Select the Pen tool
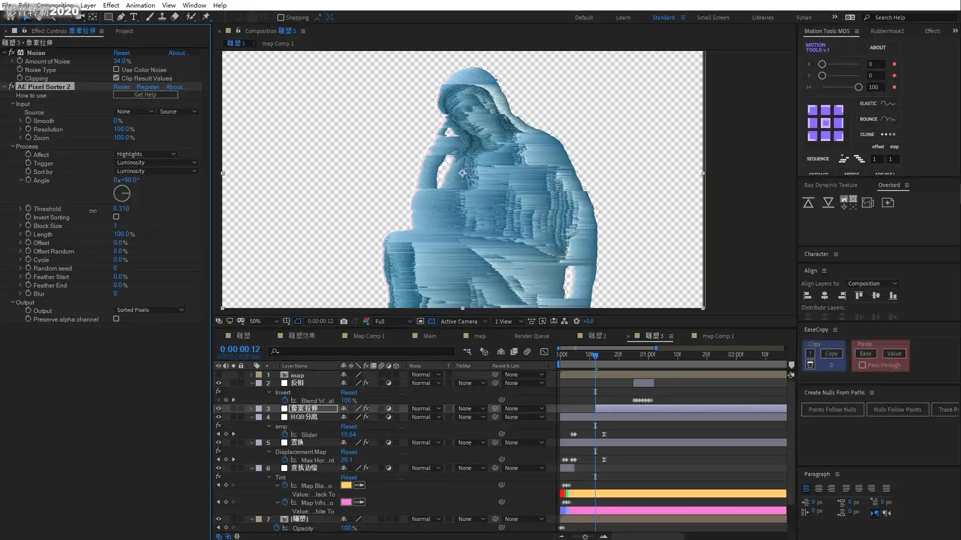Screen dimensions: 961x540 click(x=121, y=17)
